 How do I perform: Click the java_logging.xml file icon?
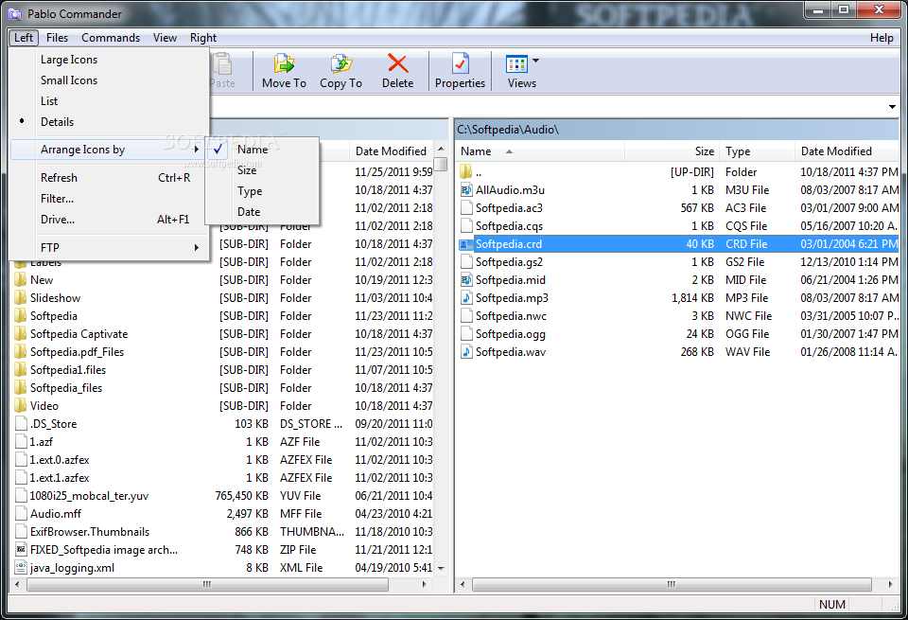[21, 567]
